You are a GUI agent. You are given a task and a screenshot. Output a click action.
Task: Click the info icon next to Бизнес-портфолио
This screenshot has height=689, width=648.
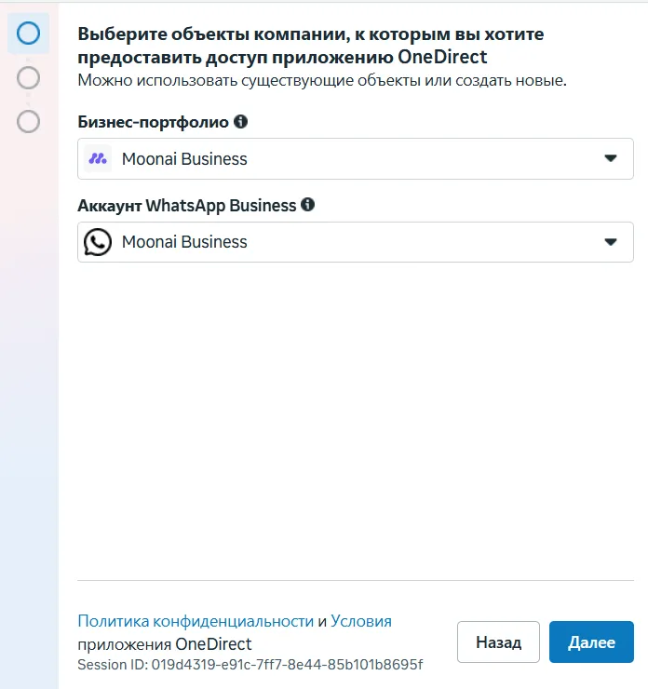[x=240, y=121]
